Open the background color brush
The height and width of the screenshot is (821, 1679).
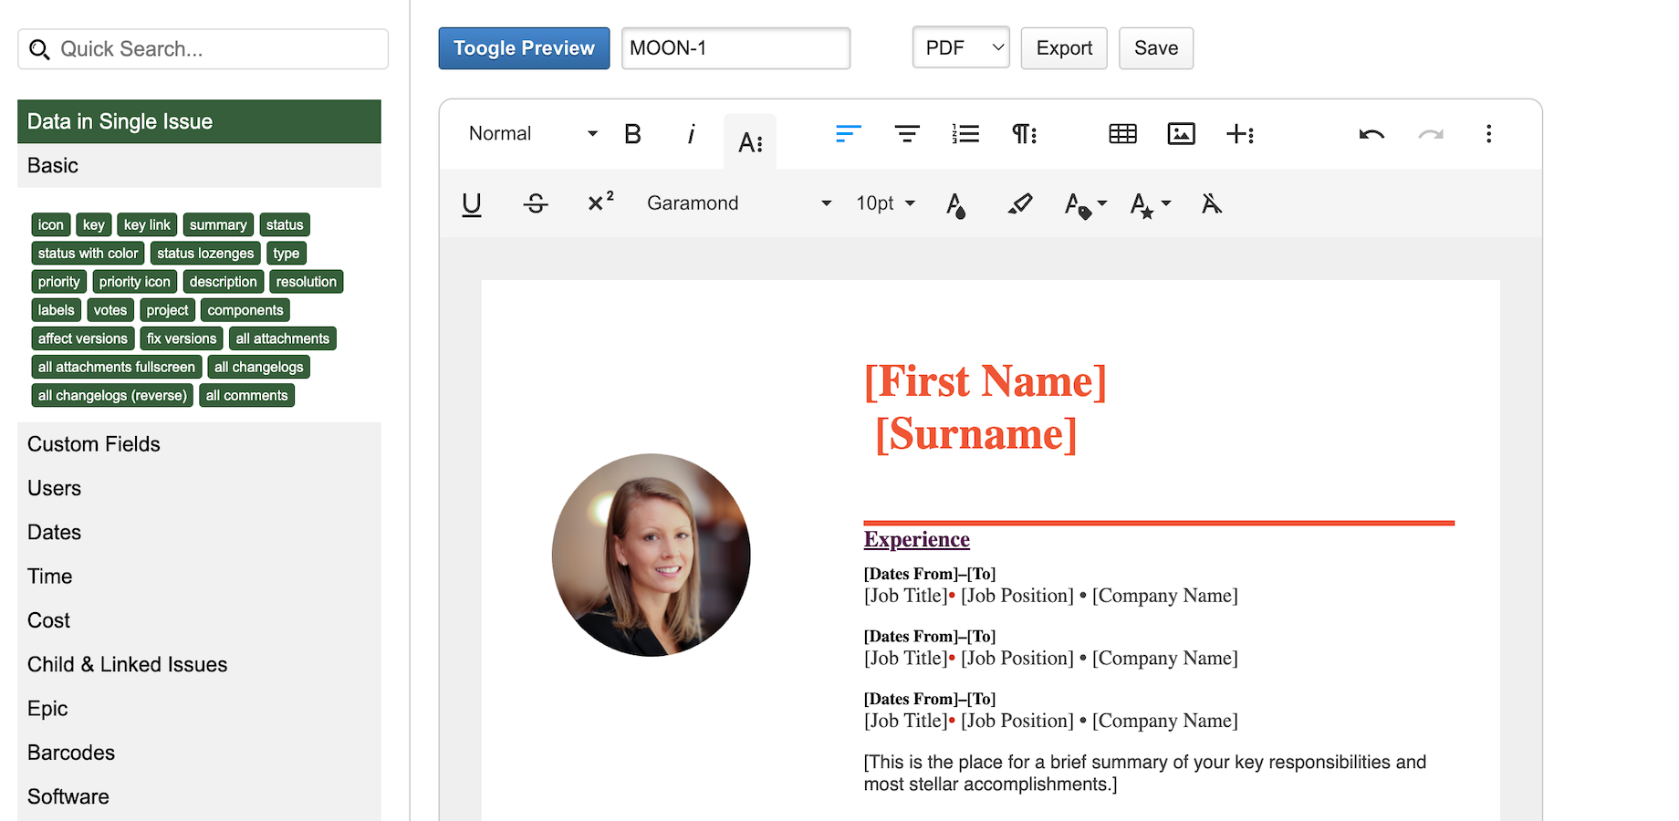[x=1020, y=203]
